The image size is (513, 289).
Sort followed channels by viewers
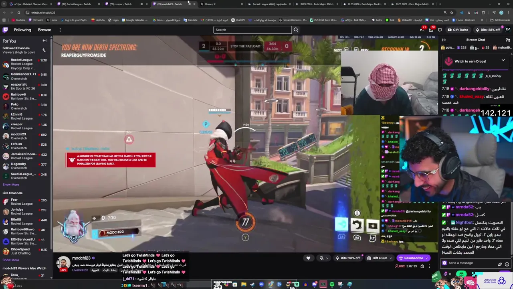point(44,50)
